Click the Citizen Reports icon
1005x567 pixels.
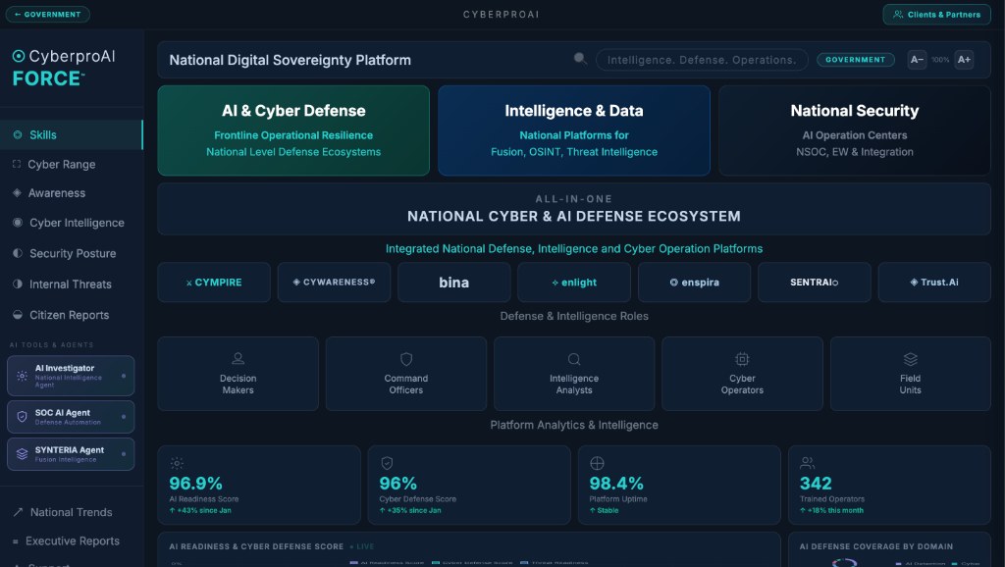point(18,315)
